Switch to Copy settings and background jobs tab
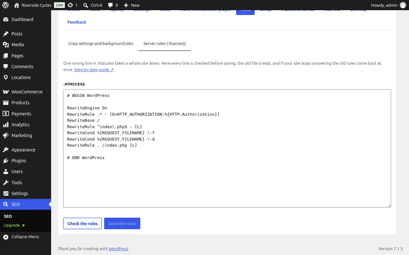 tap(101, 43)
